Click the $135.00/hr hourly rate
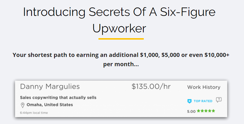This screenshot has height=124, width=244. pos(151,86)
